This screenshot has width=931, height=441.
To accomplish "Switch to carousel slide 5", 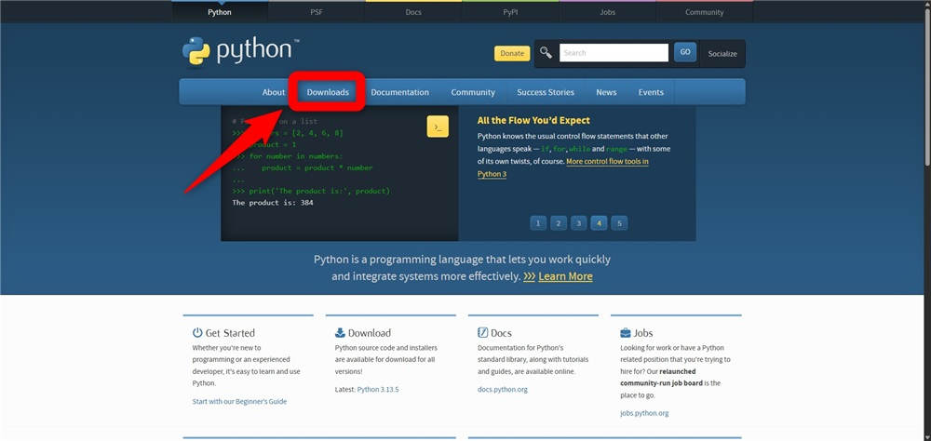I will pos(619,223).
